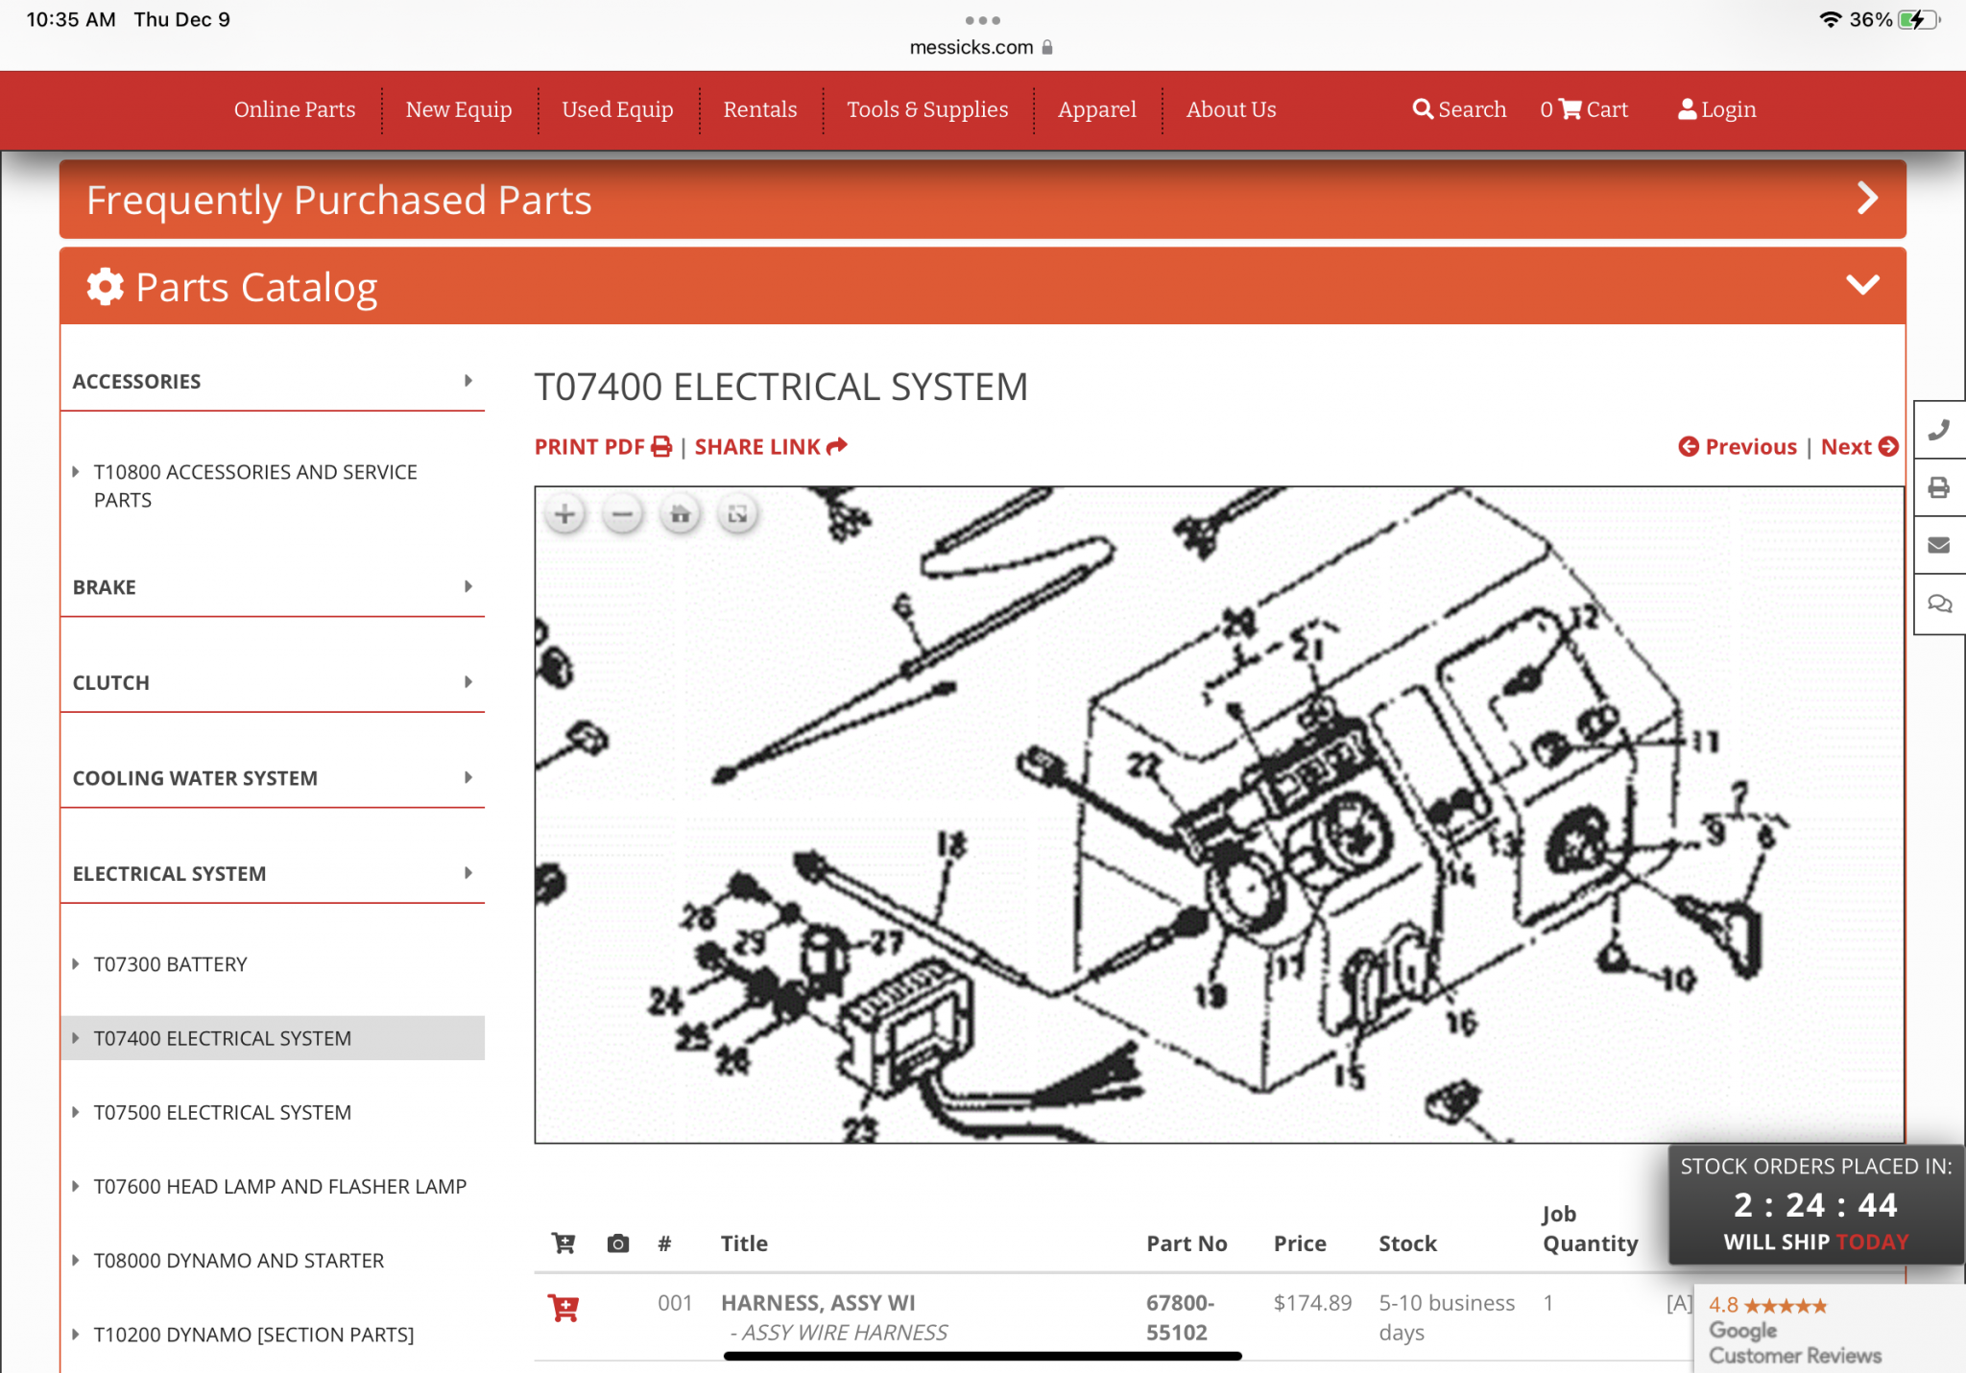Zoom in on the parts diagram

tap(564, 515)
